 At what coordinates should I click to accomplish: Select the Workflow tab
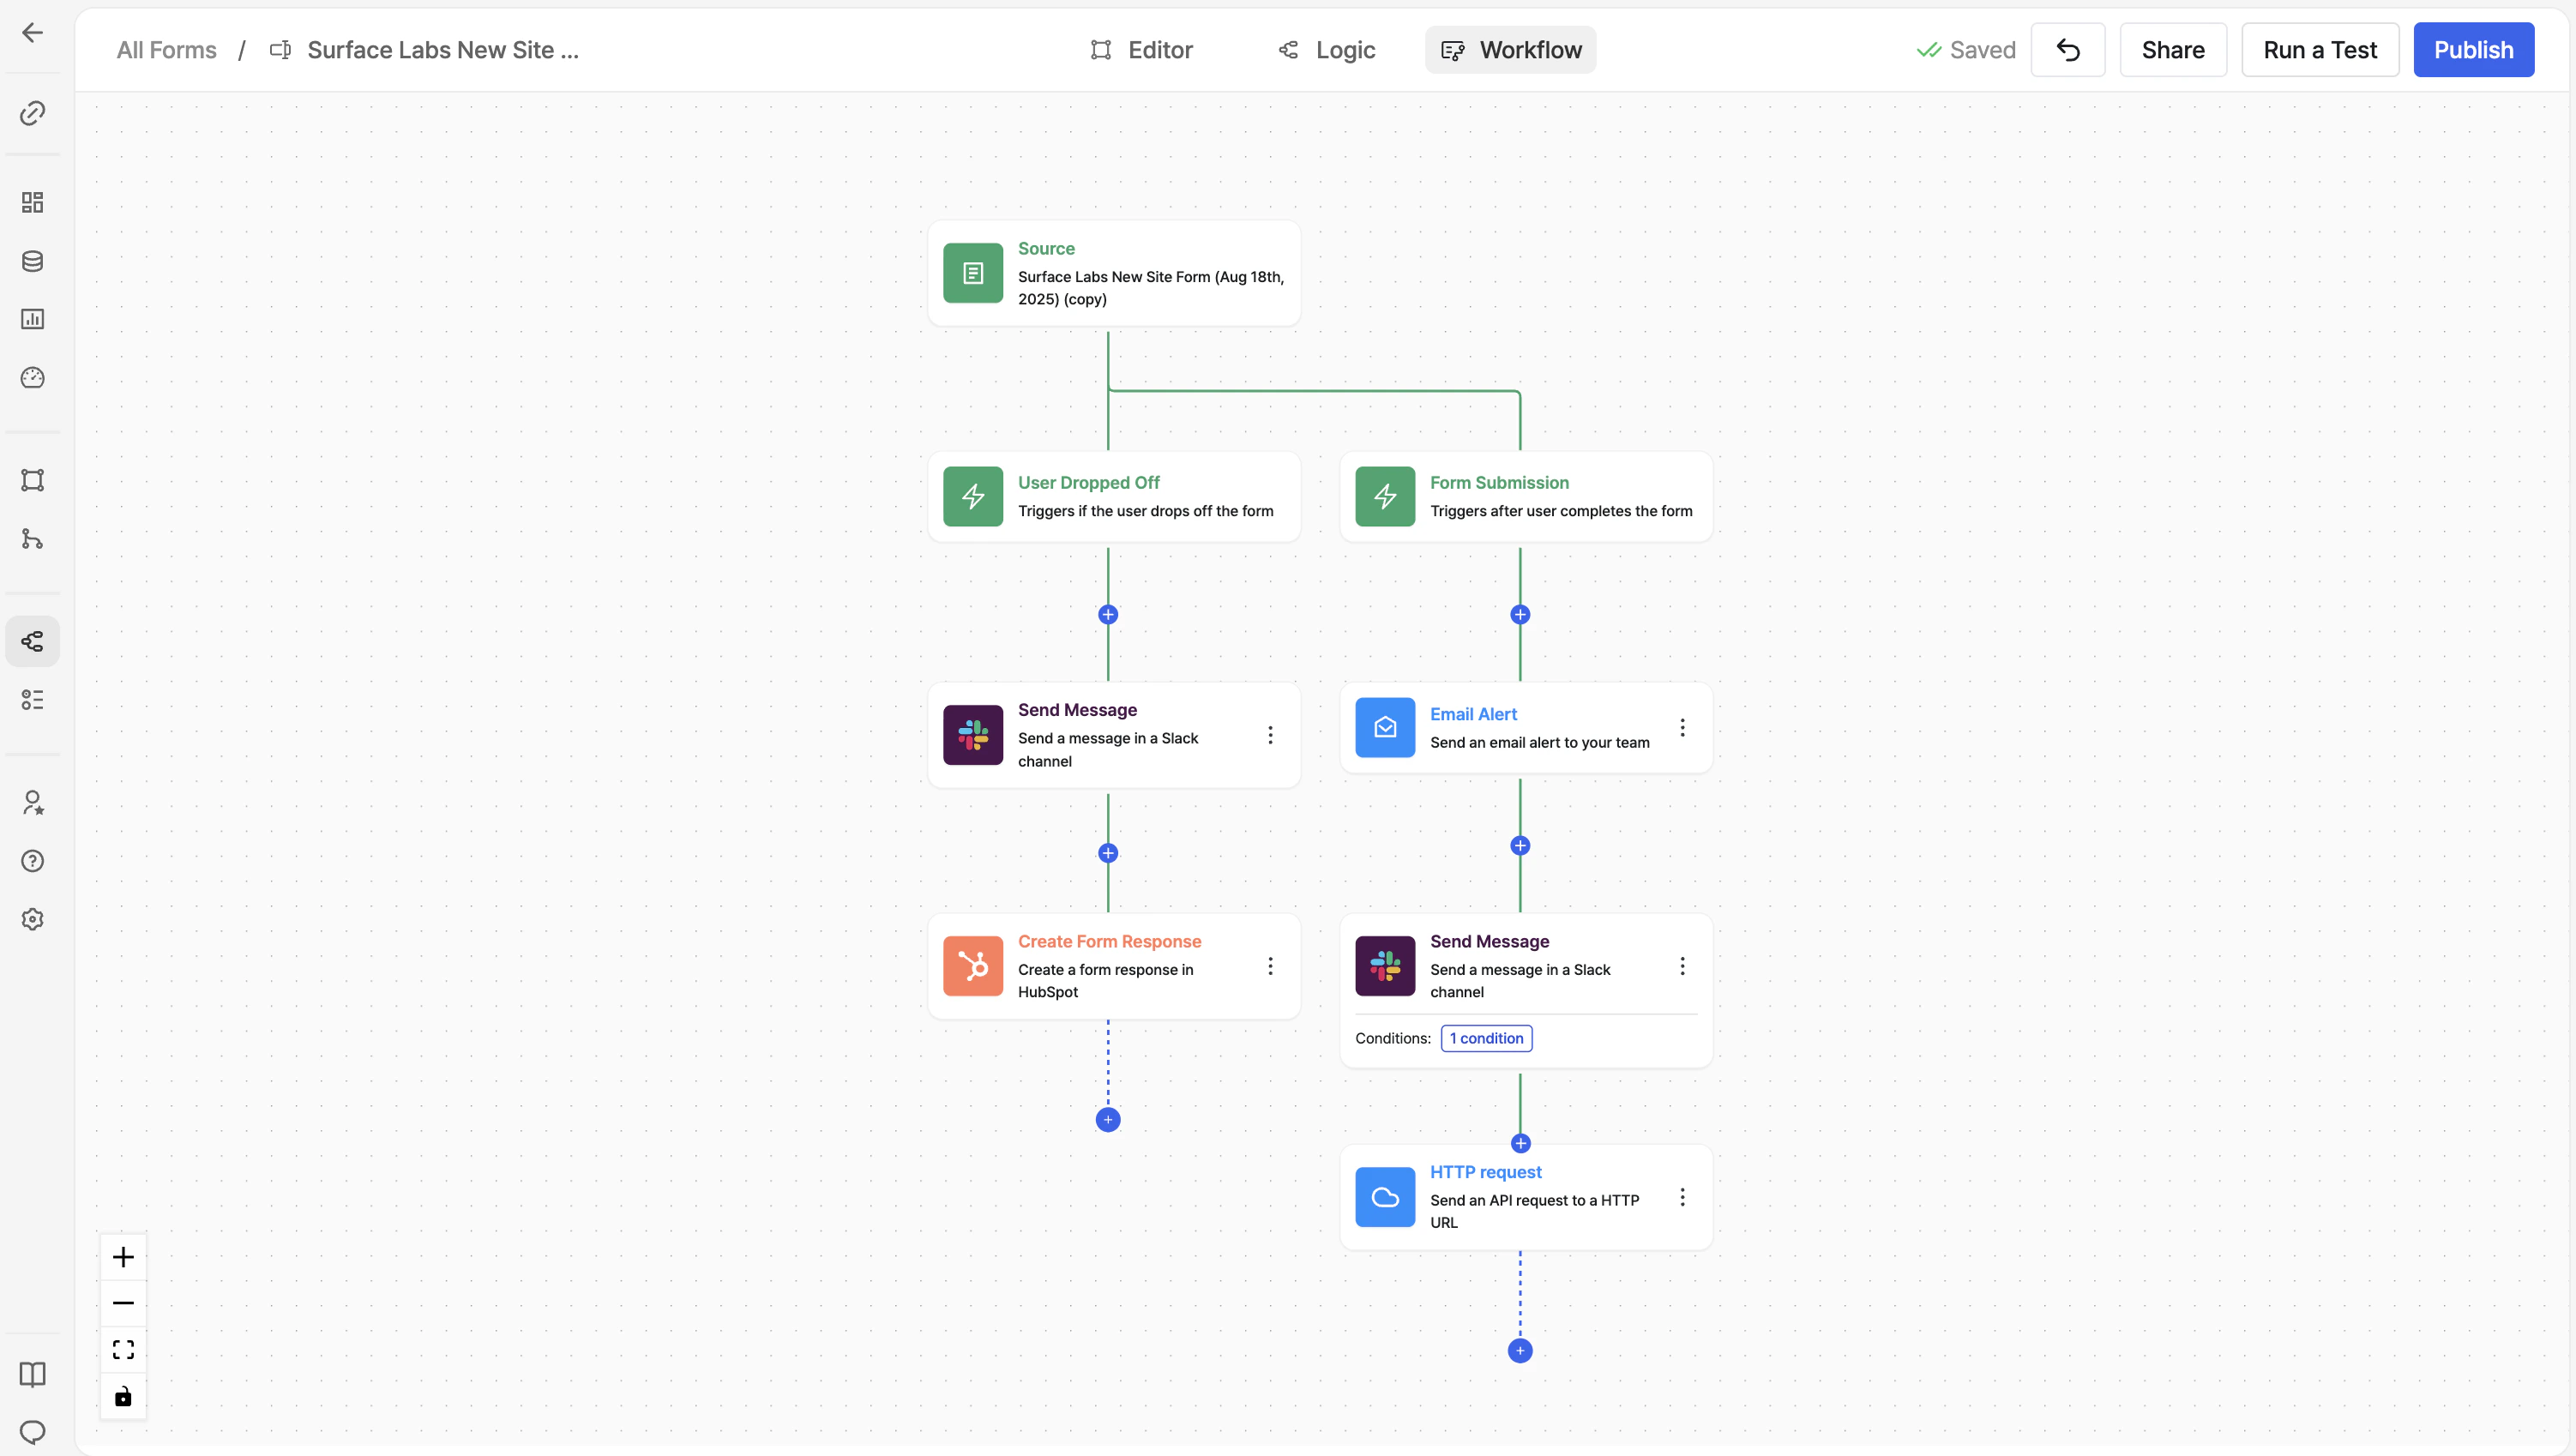pyautogui.click(x=1511, y=50)
